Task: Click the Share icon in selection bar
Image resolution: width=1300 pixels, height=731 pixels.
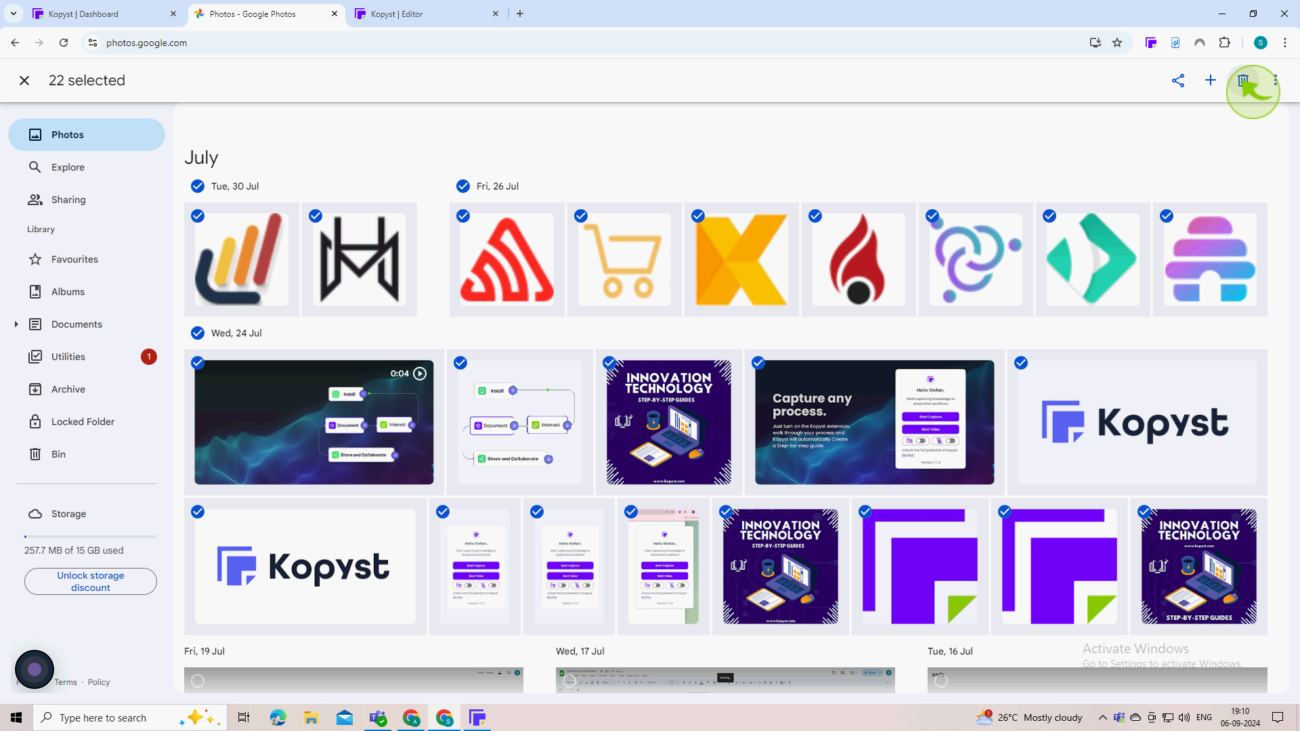Action: [1178, 81]
